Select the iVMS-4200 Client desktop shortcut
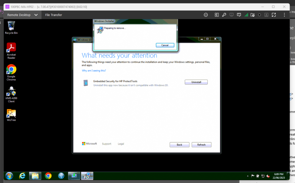The width and height of the screenshot is (295, 183). point(11,94)
